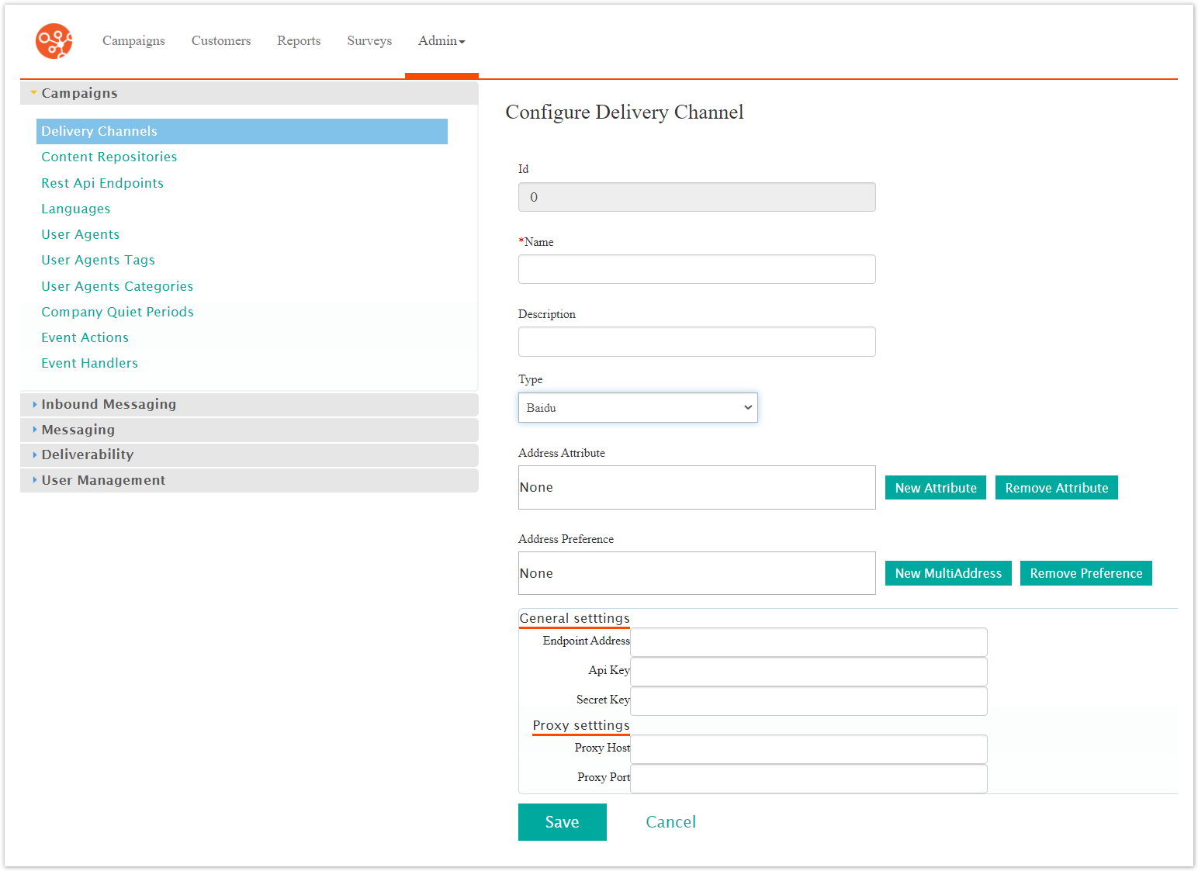Image resolution: width=1198 pixels, height=871 pixels.
Task: Open Rest Api Endpoints link
Action: point(102,183)
